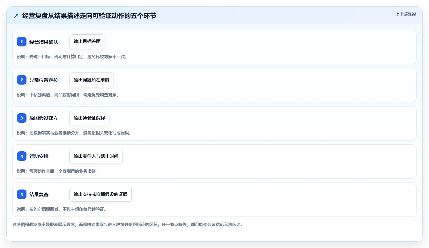Click the title 经营复盘从结果描述走向可验证动作的五个环节
Screen dimensions: 429x248
89,16
